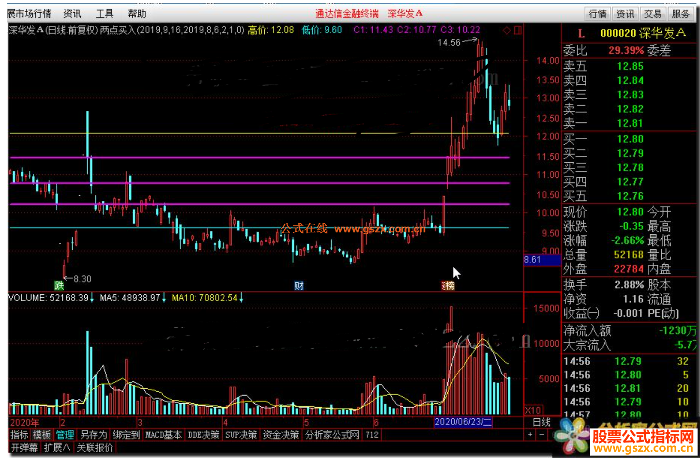Image resolution: width=700 pixels, height=458 pixels.
Task: Click the 卖五 price 12.85
Action: 630,66
